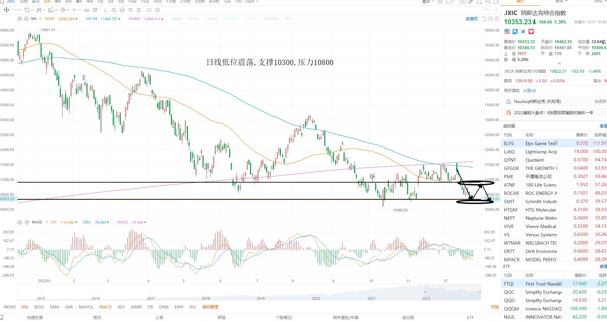
Task: Reset the chart zoom with the reset icon
Action: (x=485, y=19)
